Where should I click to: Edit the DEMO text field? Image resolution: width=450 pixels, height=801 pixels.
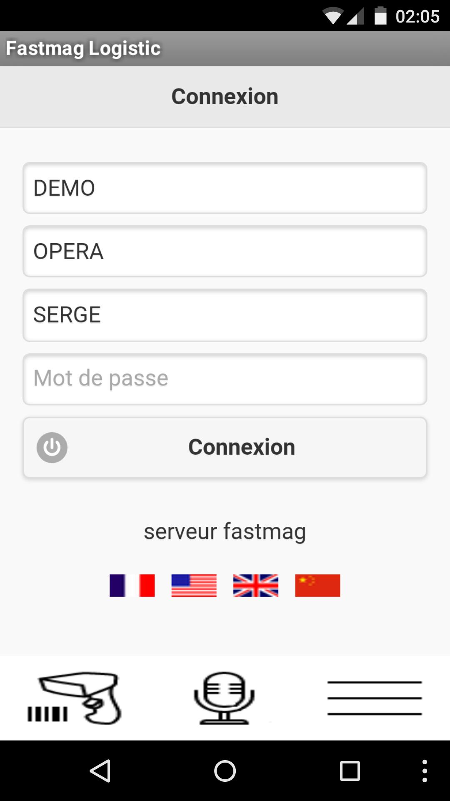(225, 188)
